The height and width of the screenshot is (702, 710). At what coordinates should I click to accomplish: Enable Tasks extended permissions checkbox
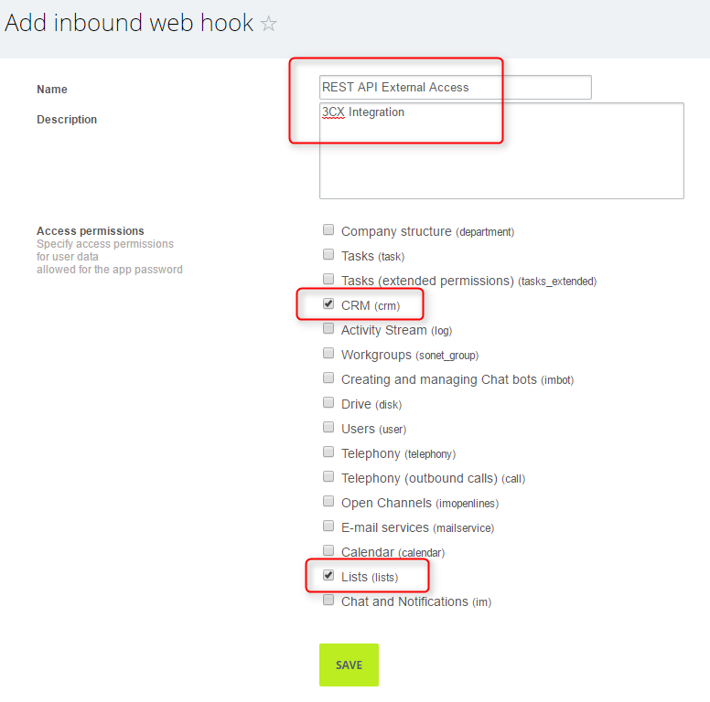(328, 279)
